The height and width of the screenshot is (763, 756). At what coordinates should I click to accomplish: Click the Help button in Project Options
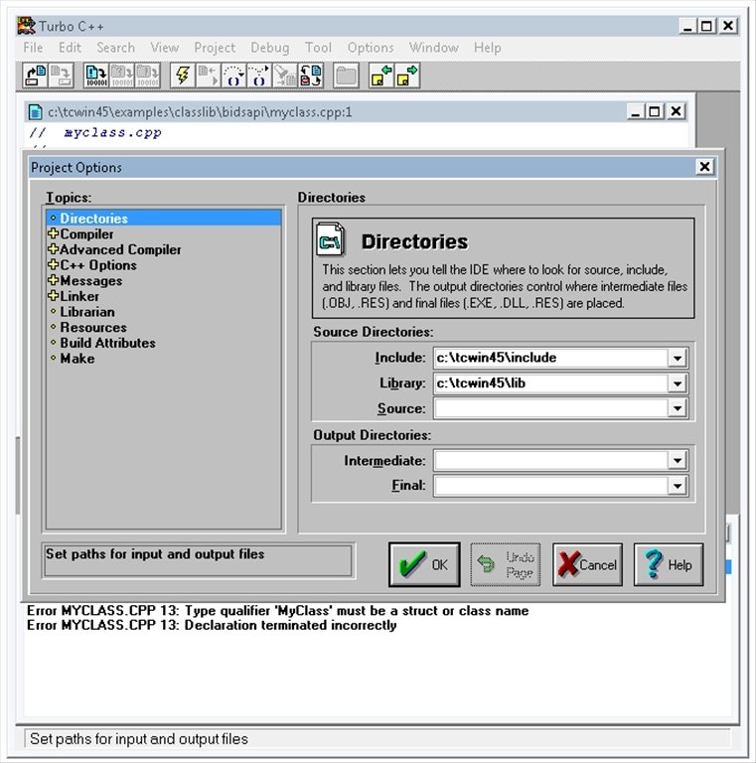669,564
